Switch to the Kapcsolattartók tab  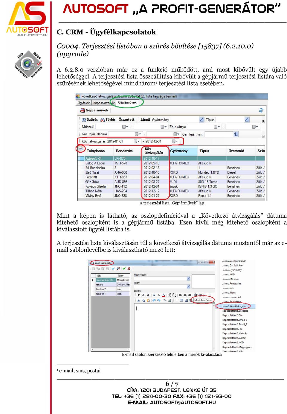coord(104,103)
